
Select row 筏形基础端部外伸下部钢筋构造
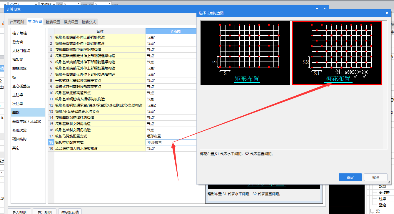click(100, 44)
